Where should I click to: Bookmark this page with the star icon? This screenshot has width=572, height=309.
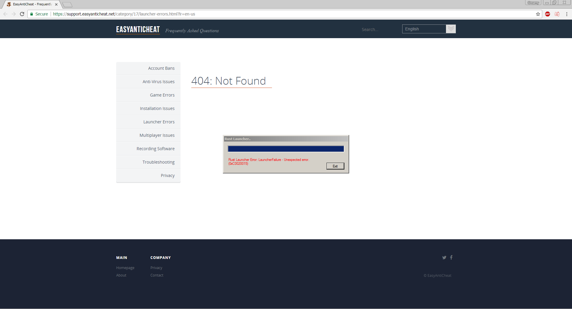[x=538, y=14]
